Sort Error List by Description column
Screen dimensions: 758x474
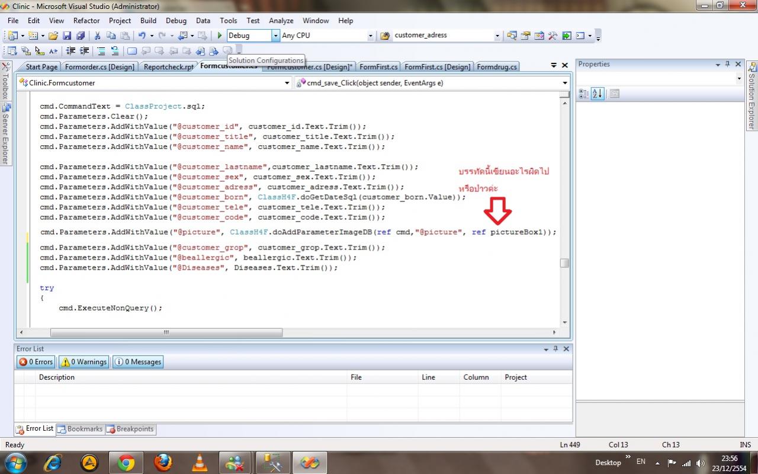pos(191,377)
